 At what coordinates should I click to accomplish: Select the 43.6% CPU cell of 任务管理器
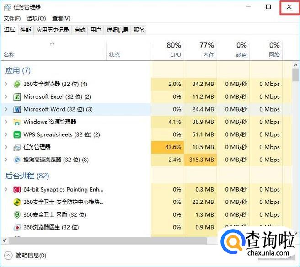click(x=167, y=147)
